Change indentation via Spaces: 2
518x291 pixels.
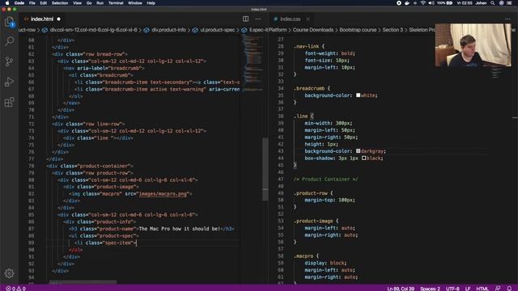pyautogui.click(x=430, y=289)
